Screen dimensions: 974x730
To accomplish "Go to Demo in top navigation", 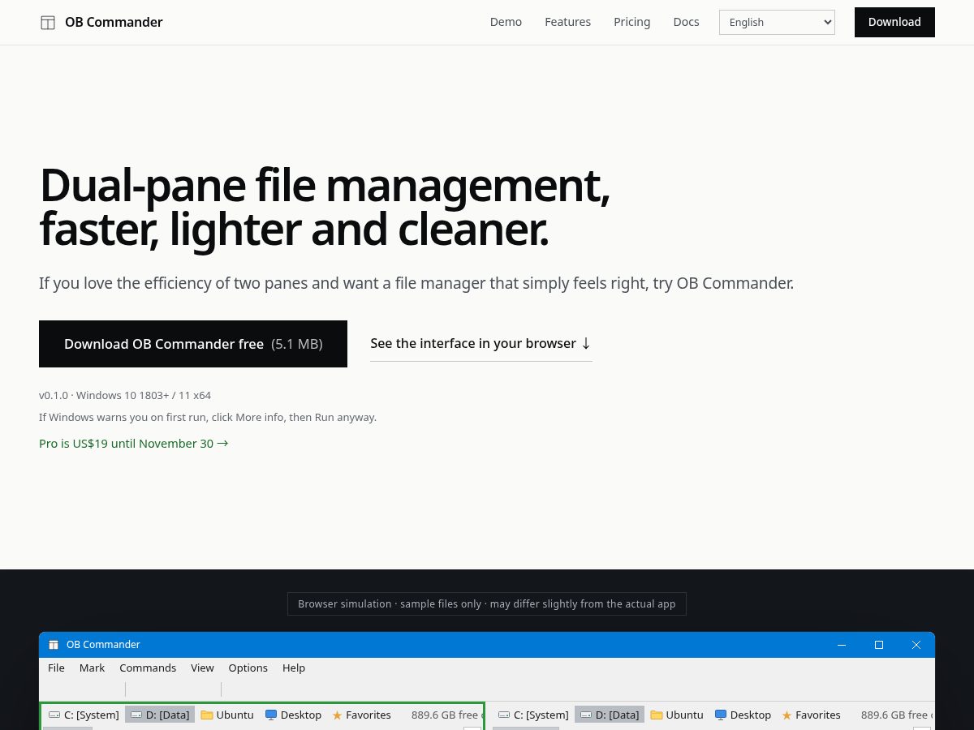I will pos(506,22).
